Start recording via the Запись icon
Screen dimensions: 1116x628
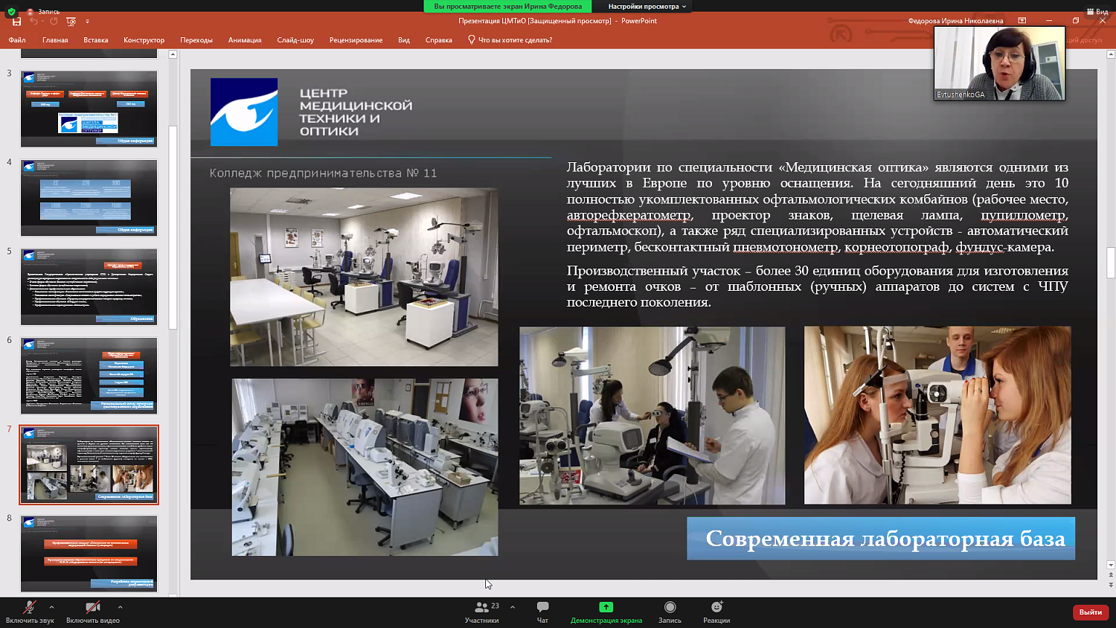tap(669, 612)
